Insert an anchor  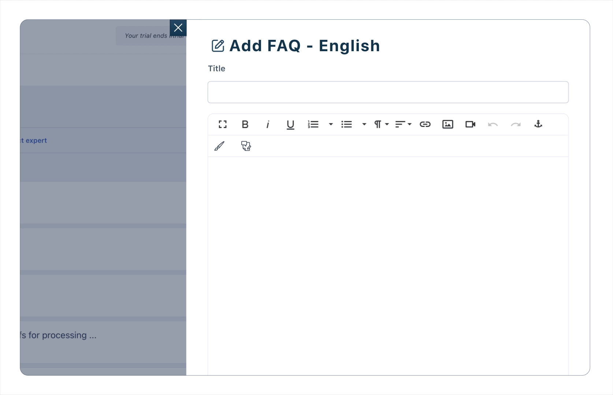click(x=538, y=124)
